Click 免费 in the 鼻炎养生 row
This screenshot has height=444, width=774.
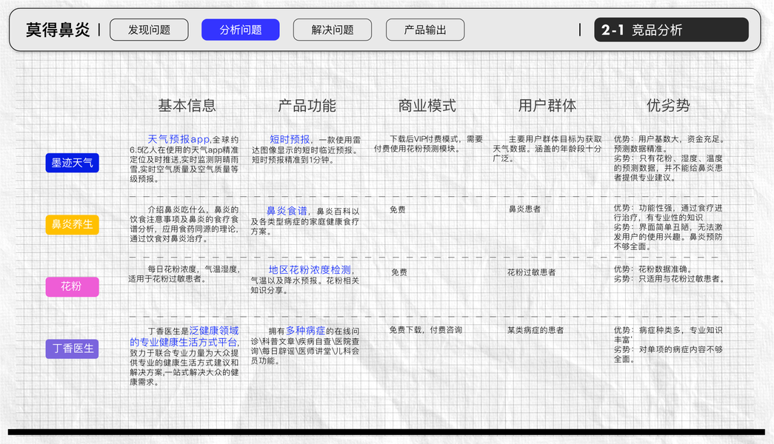[x=397, y=209]
